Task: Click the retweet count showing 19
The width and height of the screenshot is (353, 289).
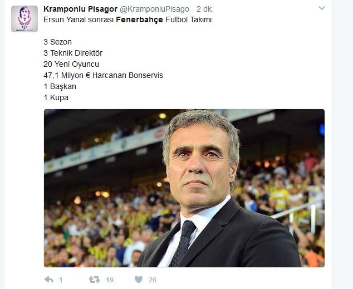Action: point(110,280)
